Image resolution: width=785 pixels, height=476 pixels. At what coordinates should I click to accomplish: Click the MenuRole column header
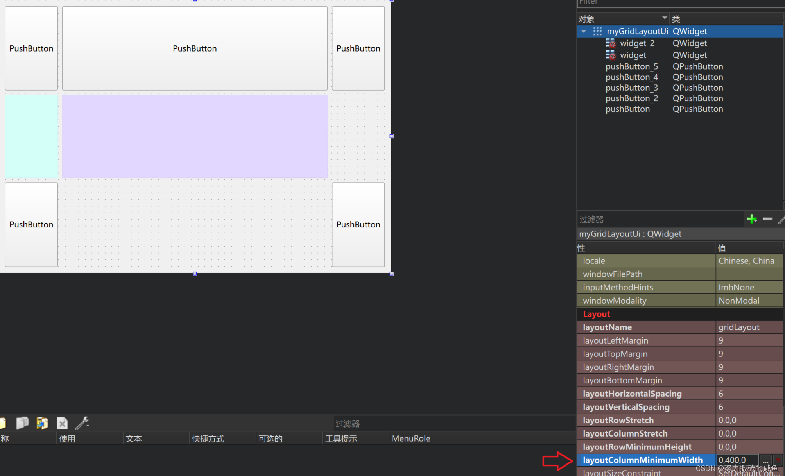coord(411,438)
